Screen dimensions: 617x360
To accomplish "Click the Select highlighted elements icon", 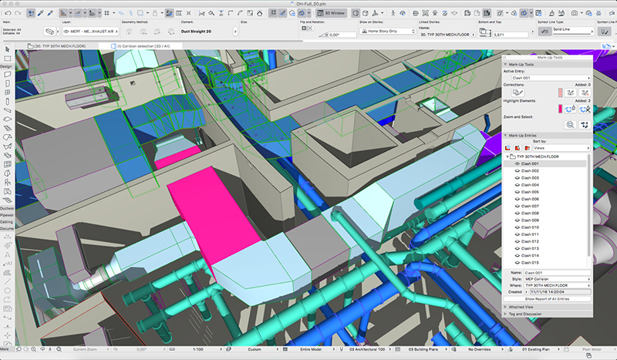I will pos(585,125).
